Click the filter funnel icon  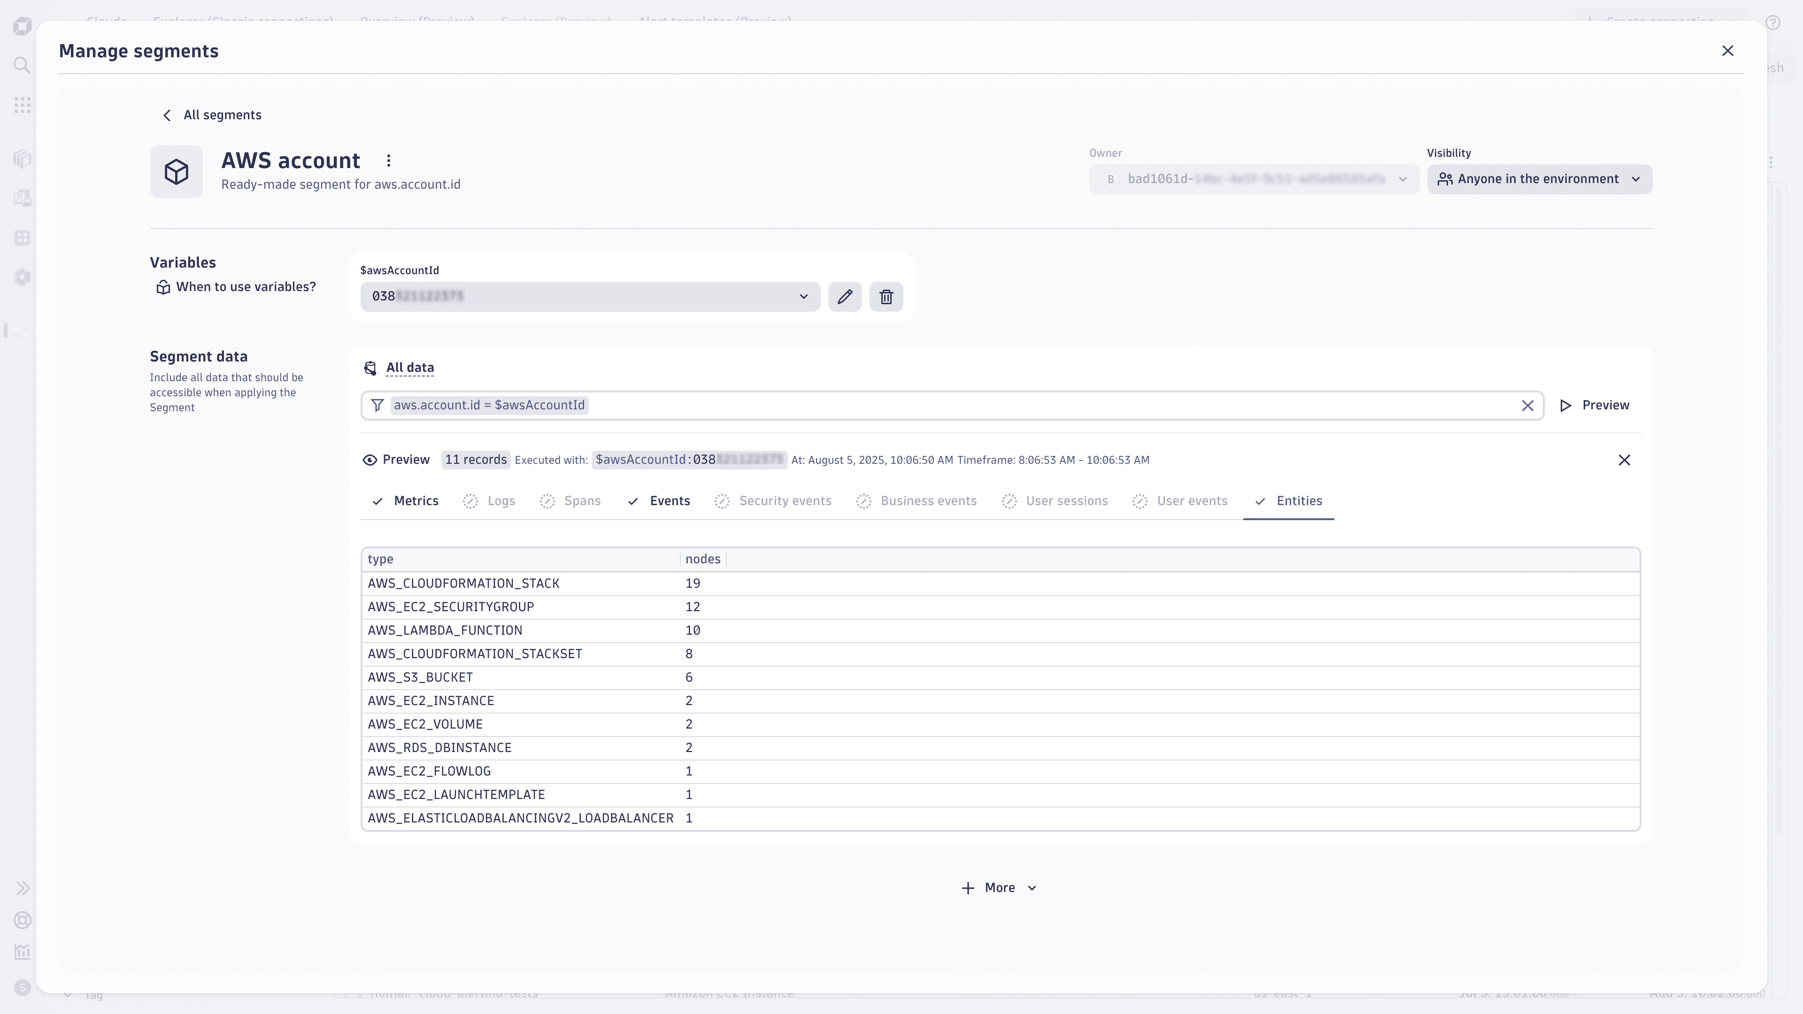377,405
